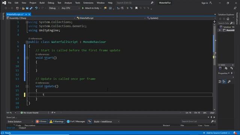The height and width of the screenshot is (135, 240).
Task: Pin the Properties panel with pin icon
Action: [x=232, y=73]
